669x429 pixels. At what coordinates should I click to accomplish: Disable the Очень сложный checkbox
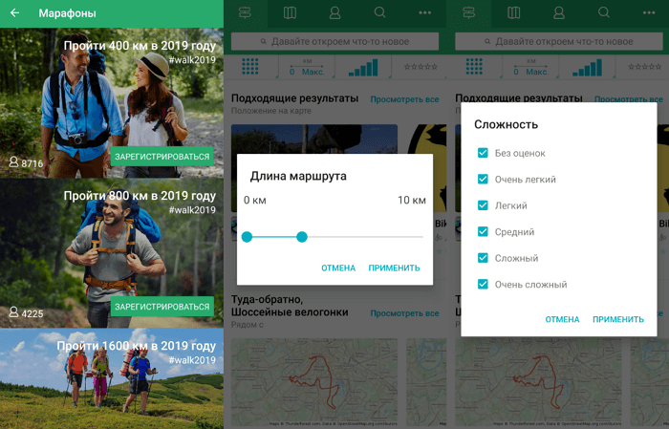coord(483,285)
